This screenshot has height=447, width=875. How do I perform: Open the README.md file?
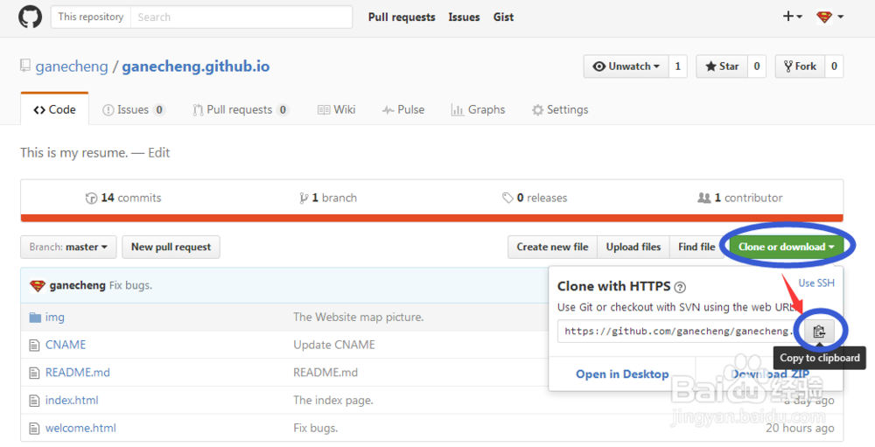(x=77, y=373)
